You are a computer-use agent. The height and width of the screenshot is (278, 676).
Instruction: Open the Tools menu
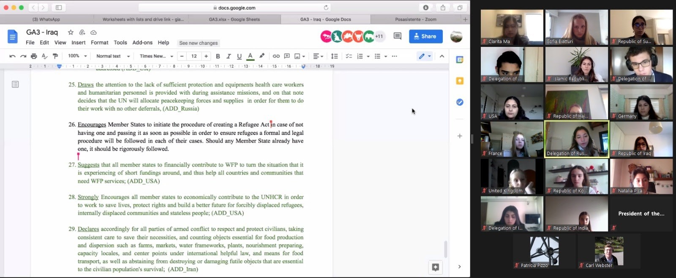(x=120, y=43)
